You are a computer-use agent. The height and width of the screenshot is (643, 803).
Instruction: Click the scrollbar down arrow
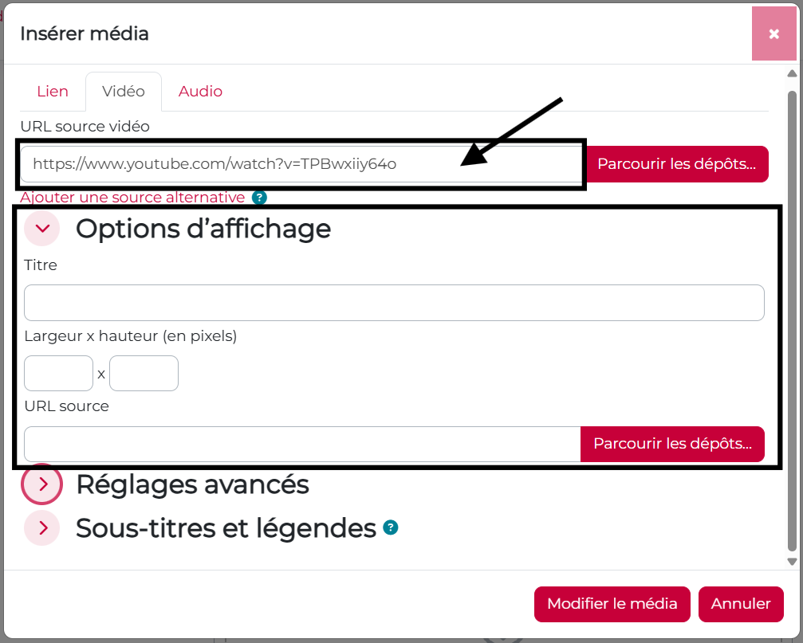point(793,562)
